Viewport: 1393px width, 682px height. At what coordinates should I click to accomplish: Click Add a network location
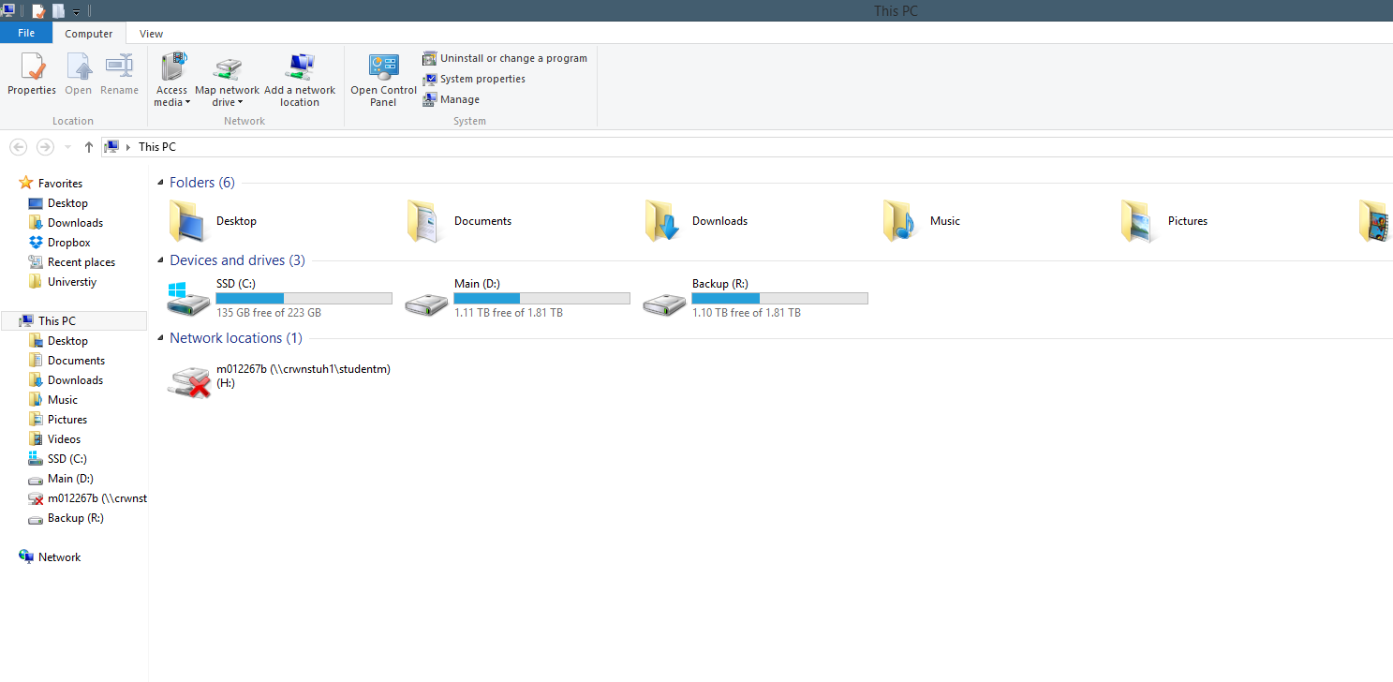(x=300, y=80)
